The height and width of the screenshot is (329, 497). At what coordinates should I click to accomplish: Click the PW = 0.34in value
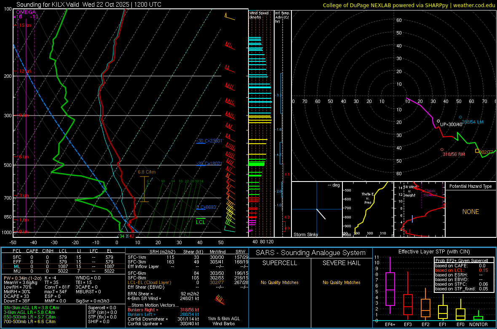22,278
